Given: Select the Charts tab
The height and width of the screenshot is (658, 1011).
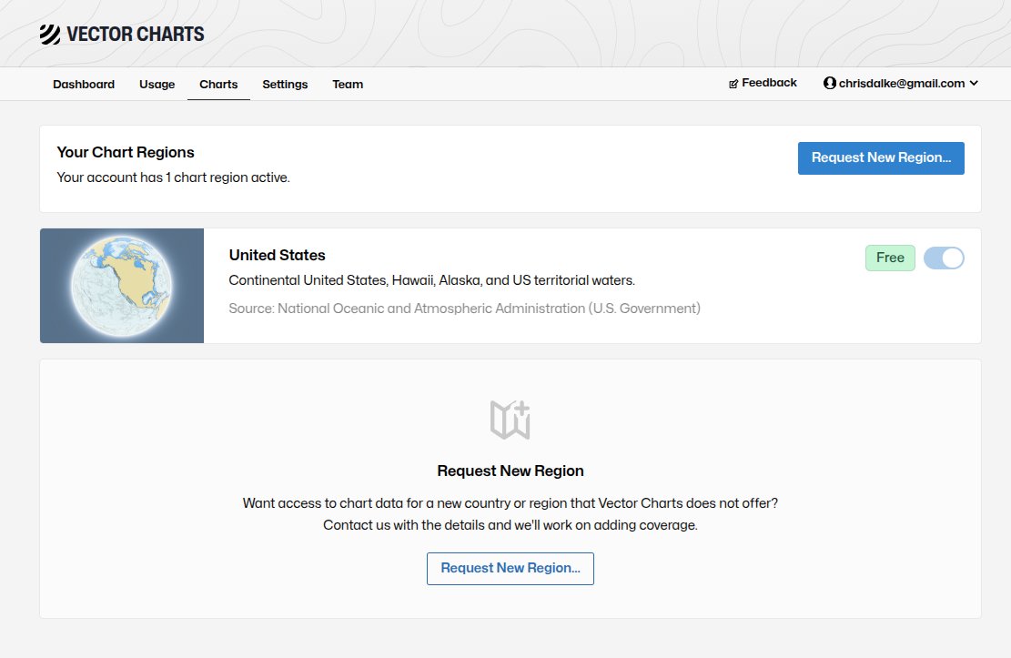Looking at the screenshot, I should [218, 85].
